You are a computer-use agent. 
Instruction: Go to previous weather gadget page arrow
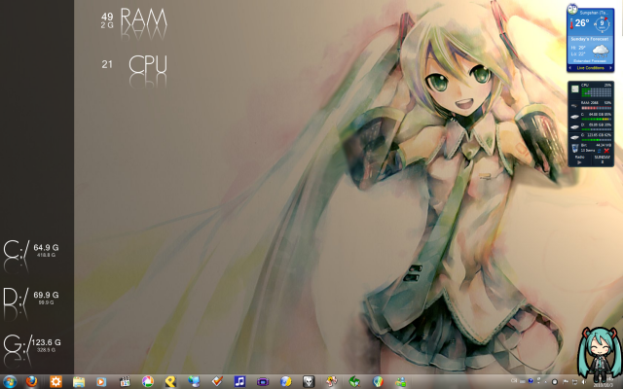[x=570, y=68]
